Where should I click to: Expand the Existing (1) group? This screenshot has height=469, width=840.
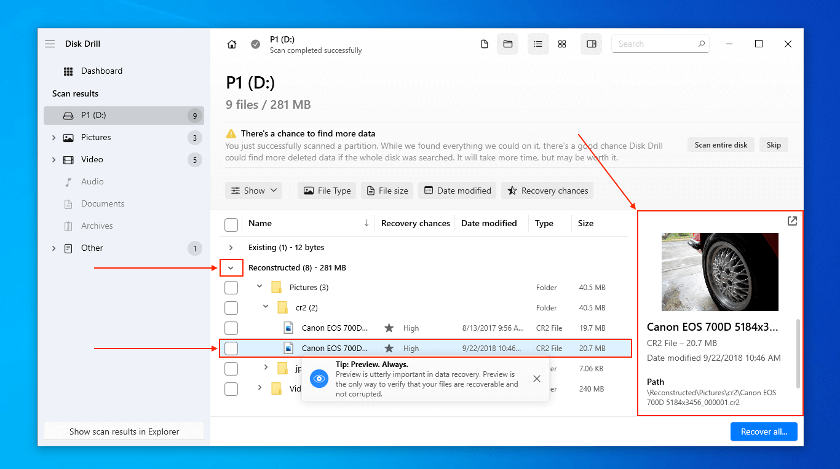click(x=231, y=248)
